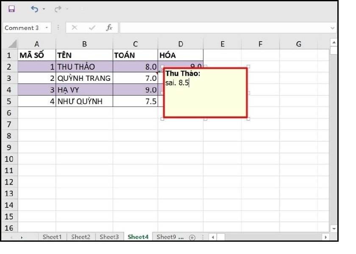356x254 pixels.
Task: Select the cell containing QUỲNH TRANG
Action: (84, 78)
